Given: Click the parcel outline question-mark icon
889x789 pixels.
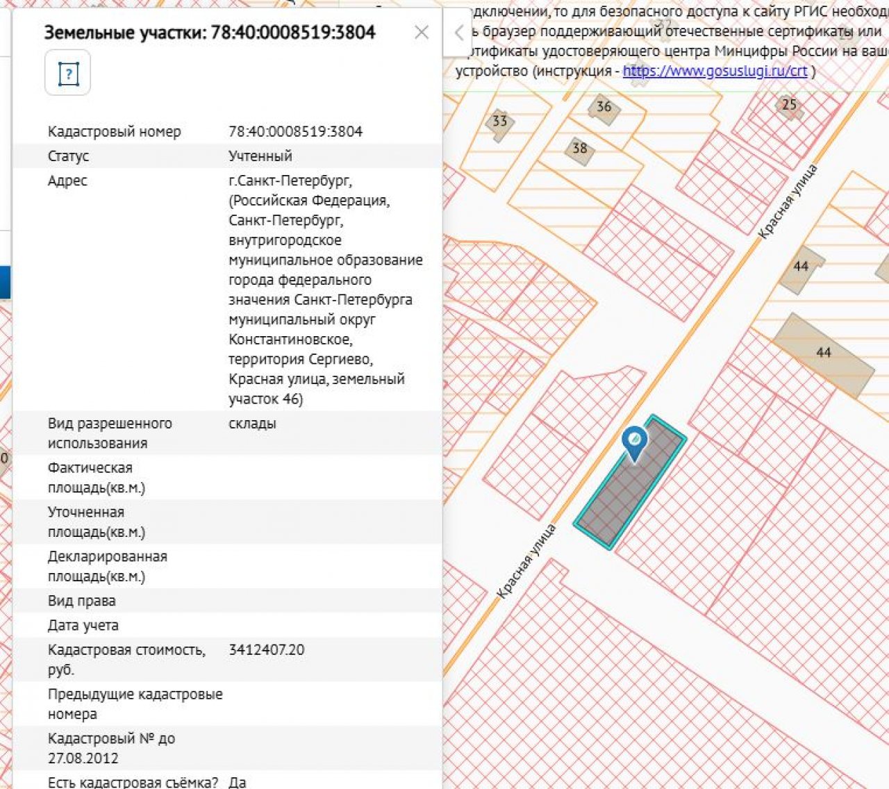Looking at the screenshot, I should pos(67,73).
